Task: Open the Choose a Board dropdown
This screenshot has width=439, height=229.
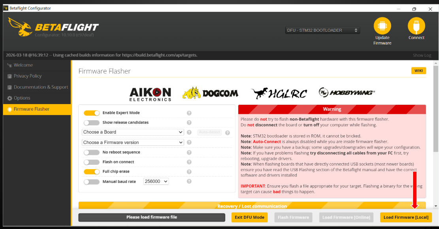Action: click(133, 132)
